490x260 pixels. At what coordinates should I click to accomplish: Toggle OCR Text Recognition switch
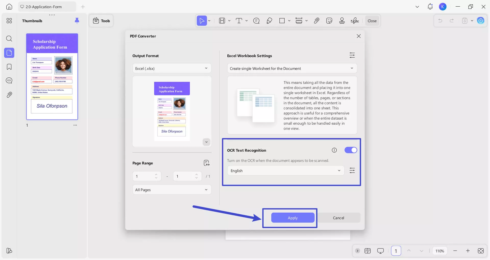[x=351, y=150]
